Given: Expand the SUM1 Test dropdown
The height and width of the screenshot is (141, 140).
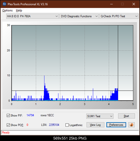Looking at the screenshot, I should click(x=100, y=116).
